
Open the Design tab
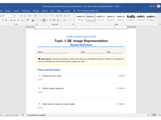[x=8, y=11]
